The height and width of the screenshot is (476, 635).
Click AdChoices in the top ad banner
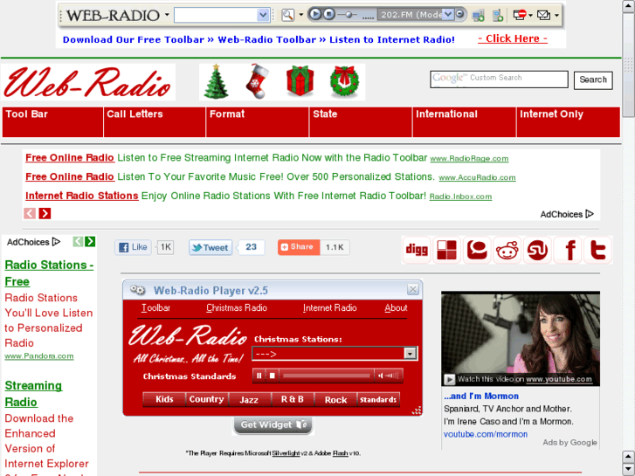tap(567, 214)
